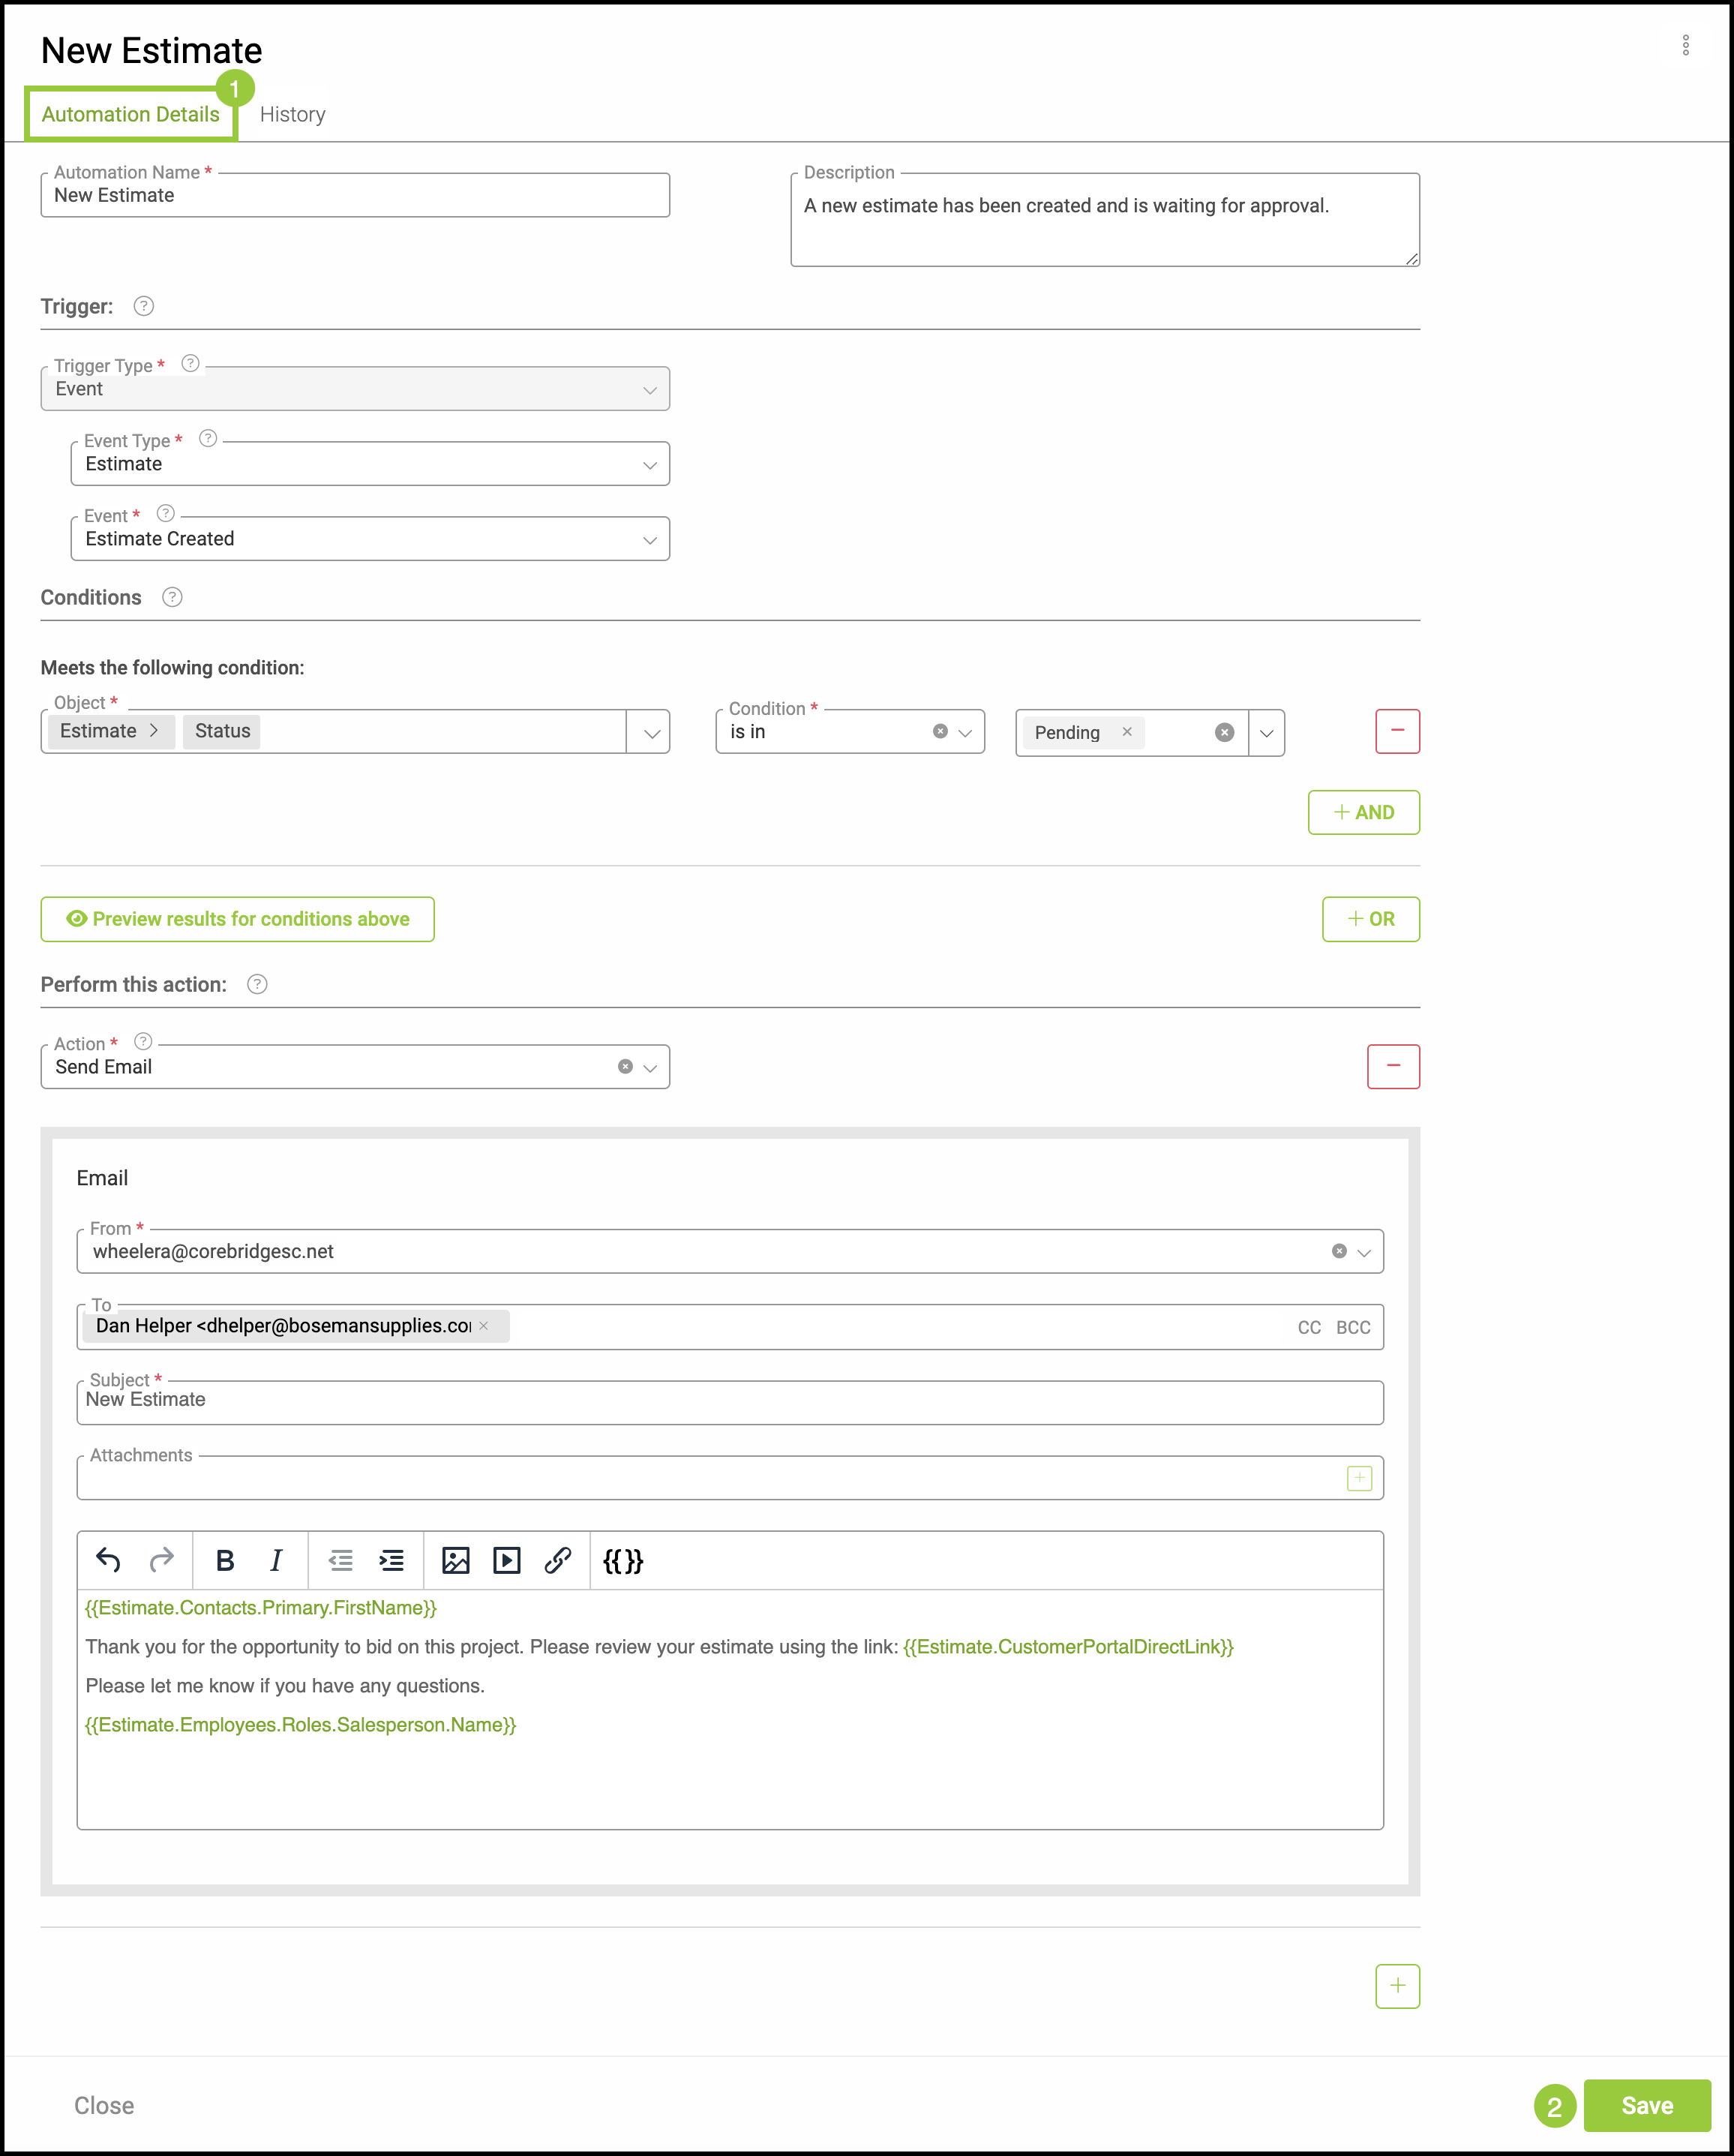Click the insert video icon
The width and height of the screenshot is (1734, 2156).
(x=506, y=1560)
